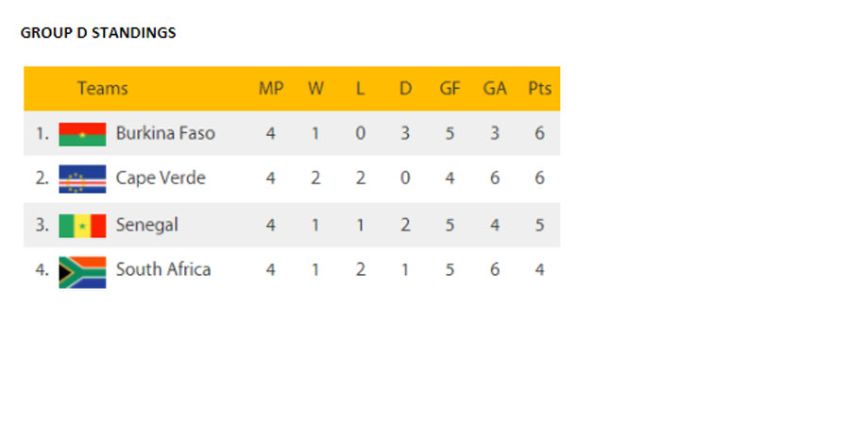This screenshot has height=425, width=850.
Task: Click the L losses column header
Action: click(360, 89)
